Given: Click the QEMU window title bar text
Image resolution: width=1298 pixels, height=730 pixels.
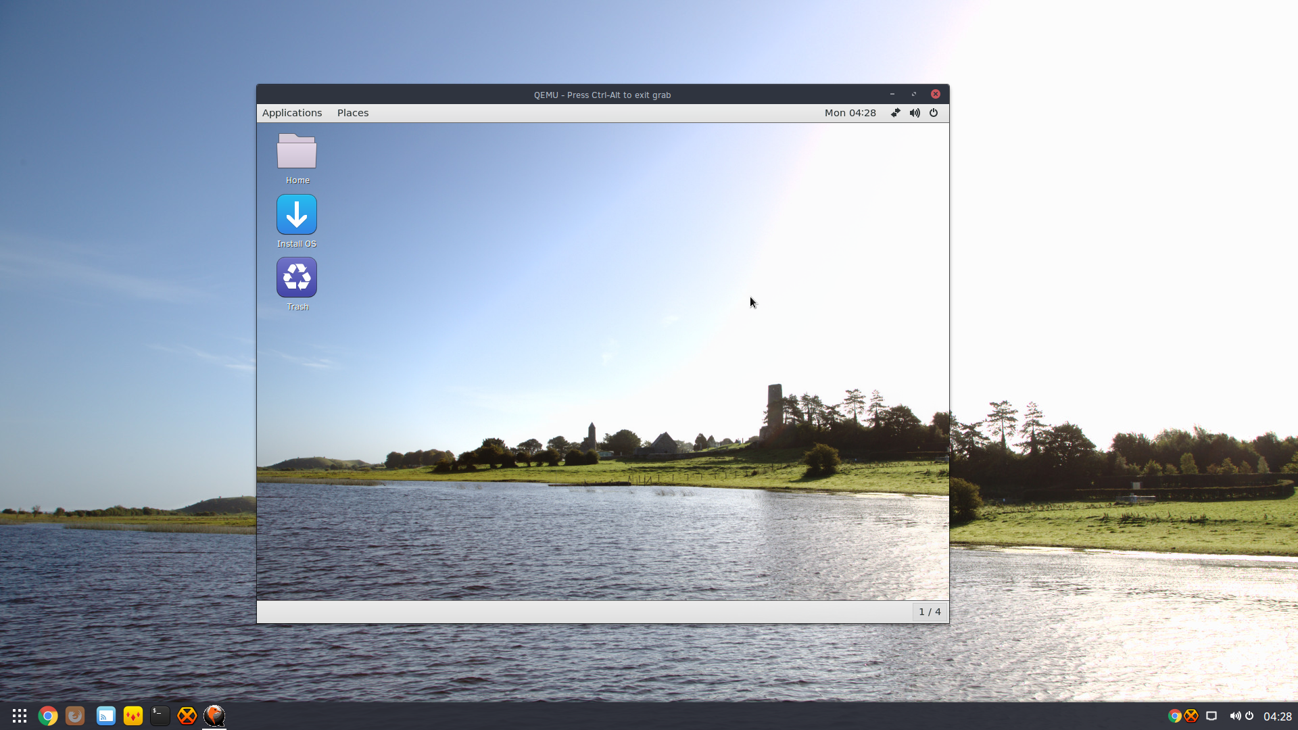Looking at the screenshot, I should pos(602,95).
